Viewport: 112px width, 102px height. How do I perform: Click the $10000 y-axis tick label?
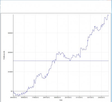[11, 72]
